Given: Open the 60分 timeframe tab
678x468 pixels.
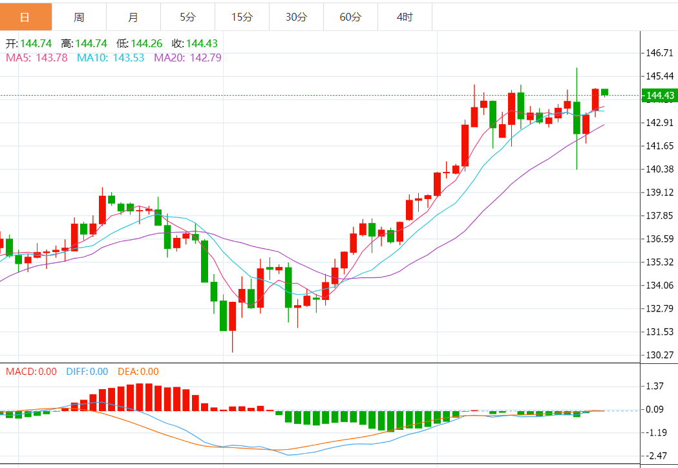Looking at the screenshot, I should pyautogui.click(x=351, y=17).
